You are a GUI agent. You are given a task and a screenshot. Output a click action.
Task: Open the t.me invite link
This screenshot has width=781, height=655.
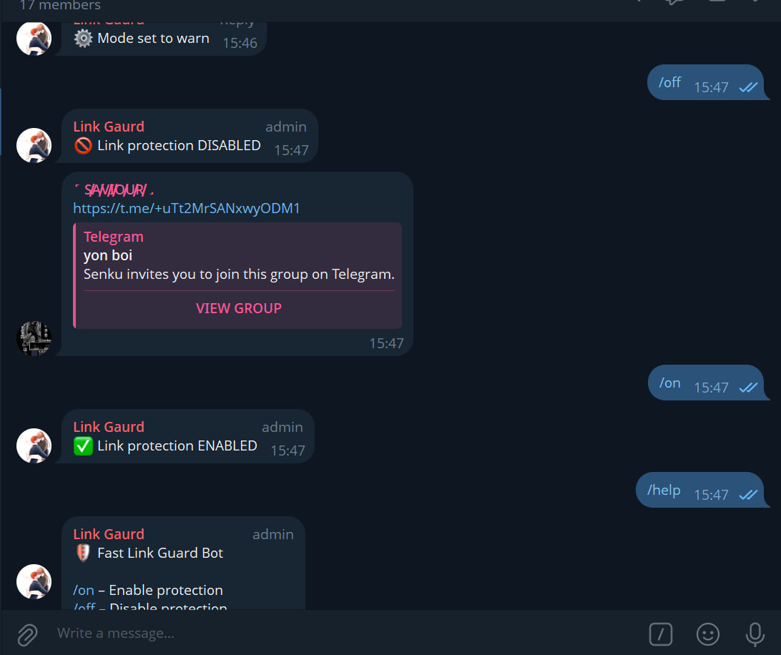click(187, 208)
